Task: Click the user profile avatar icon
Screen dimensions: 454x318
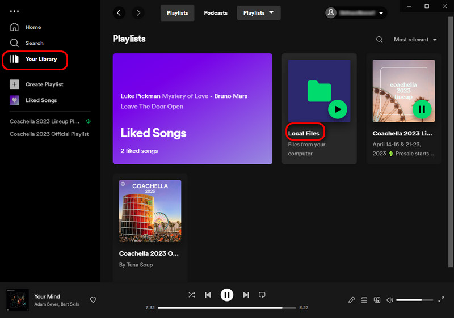Action: 331,12
